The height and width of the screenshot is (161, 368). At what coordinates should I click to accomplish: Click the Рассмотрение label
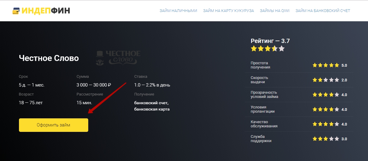90,94
